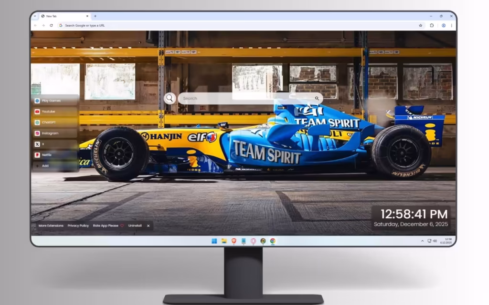Add a new shortcut with Add
489x305 pixels.
[x=55, y=165]
